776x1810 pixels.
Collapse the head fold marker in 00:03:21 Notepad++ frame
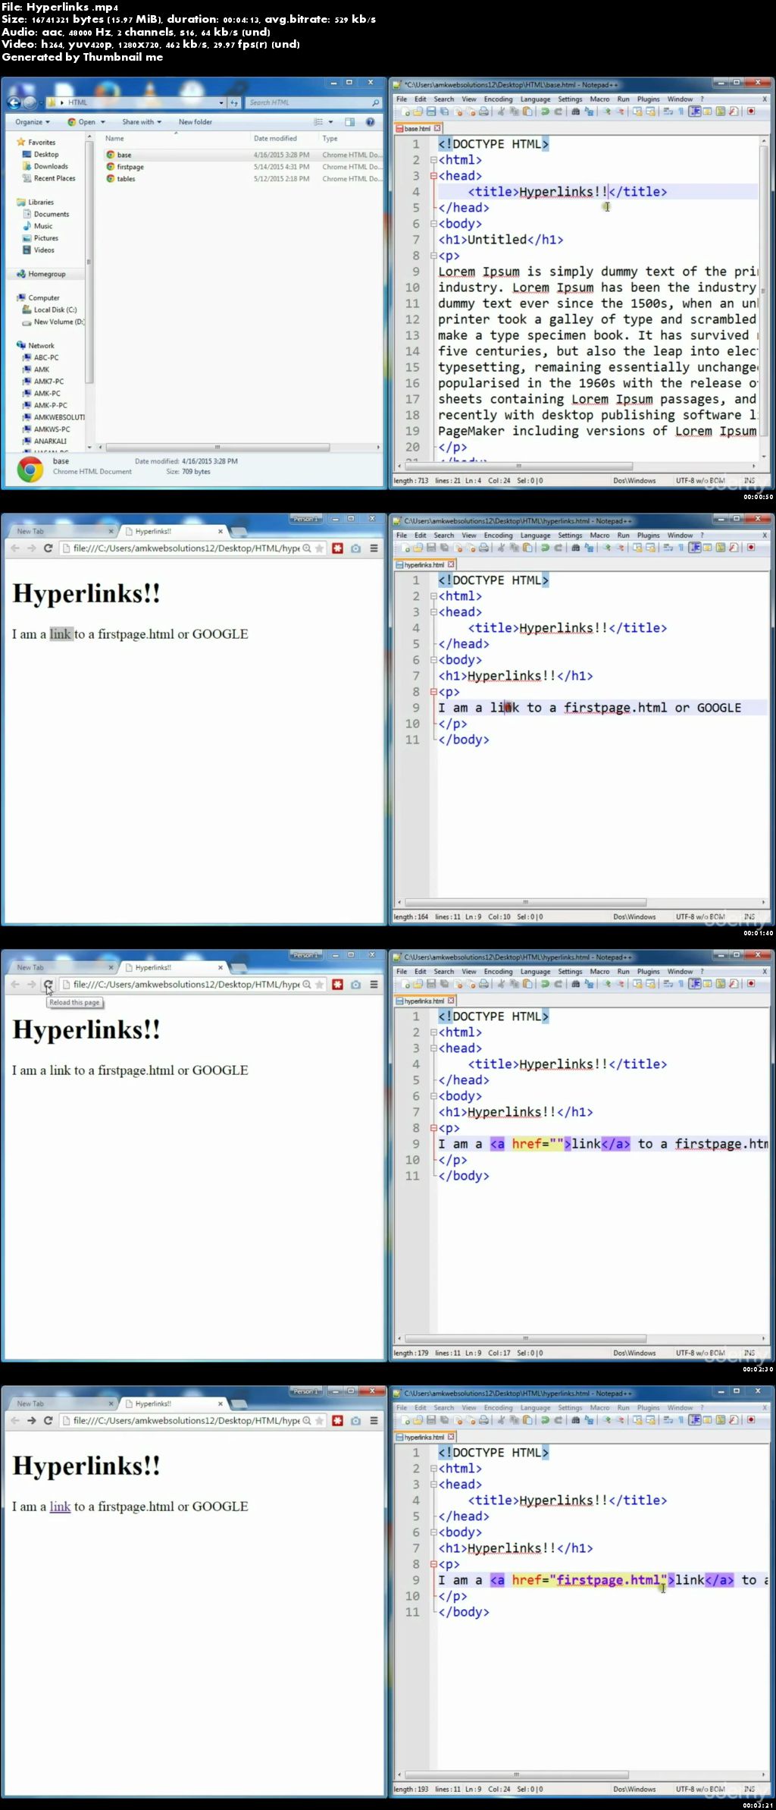tap(433, 1485)
